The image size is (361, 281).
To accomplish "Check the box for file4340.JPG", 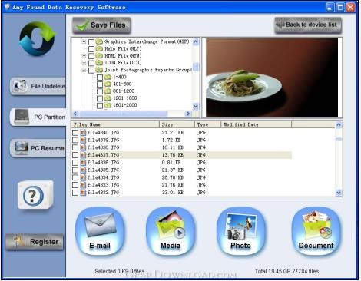I will tap(75, 133).
